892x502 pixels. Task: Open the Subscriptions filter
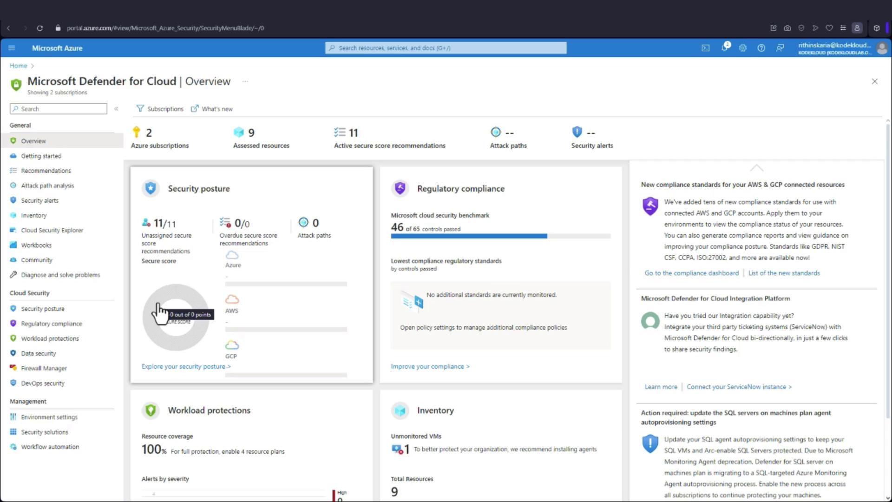[x=160, y=109]
